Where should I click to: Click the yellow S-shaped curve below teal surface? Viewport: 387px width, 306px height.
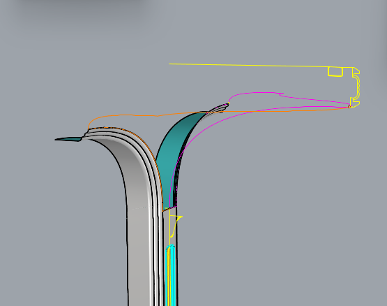point(176,226)
